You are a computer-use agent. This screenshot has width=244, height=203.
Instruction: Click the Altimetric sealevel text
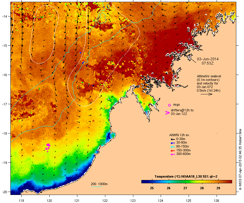pos(209,76)
